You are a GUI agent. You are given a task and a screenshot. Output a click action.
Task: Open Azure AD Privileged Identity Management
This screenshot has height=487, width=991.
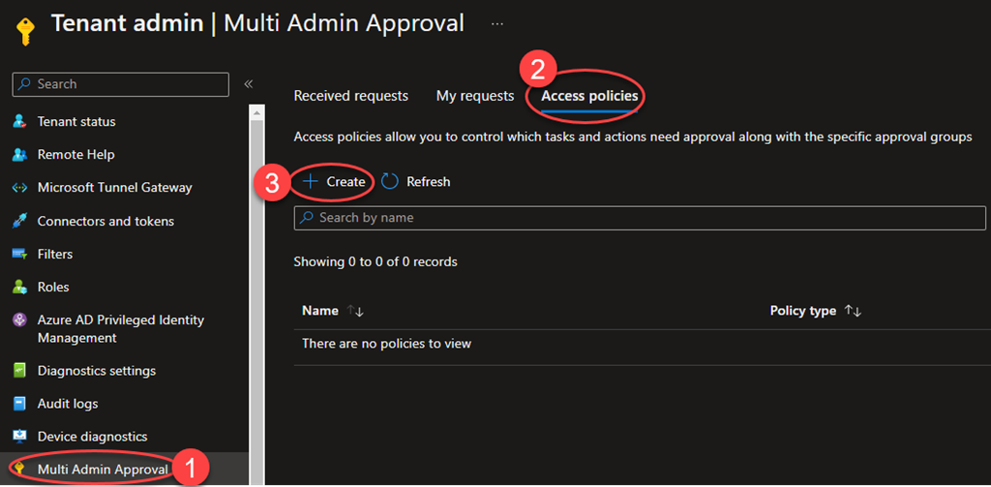[120, 329]
